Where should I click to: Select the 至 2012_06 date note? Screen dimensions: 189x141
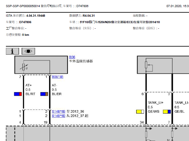pyautogui.click(x=75, y=111)
